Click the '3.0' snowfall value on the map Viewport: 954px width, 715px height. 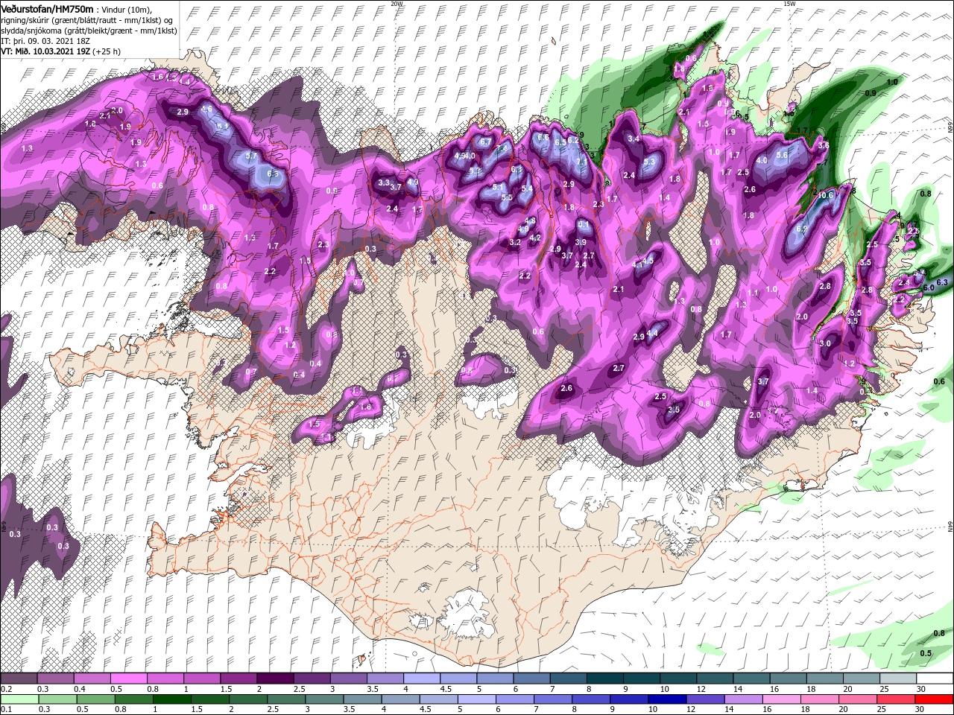[825, 343]
